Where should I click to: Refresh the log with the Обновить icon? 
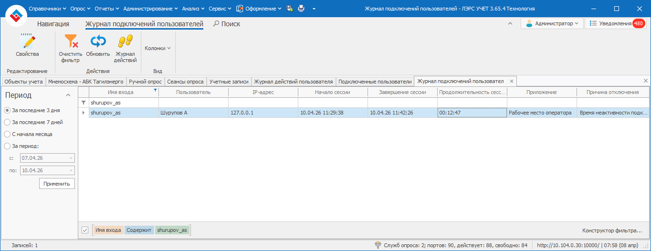click(x=98, y=42)
